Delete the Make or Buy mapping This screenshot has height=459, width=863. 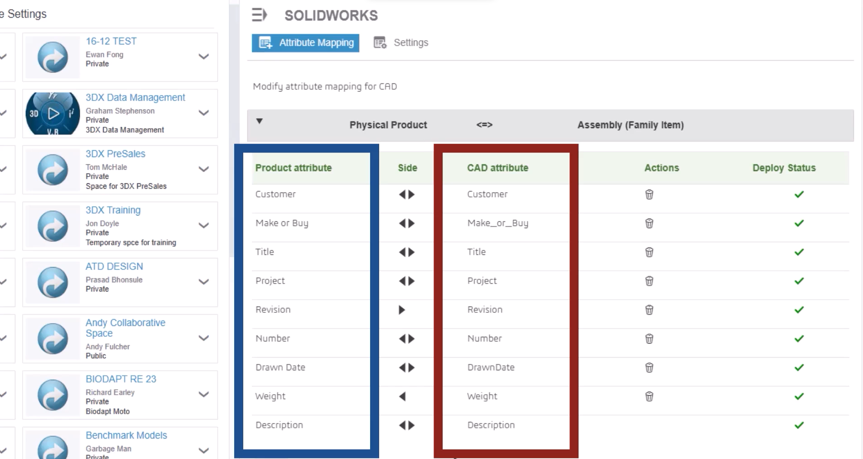649,224
